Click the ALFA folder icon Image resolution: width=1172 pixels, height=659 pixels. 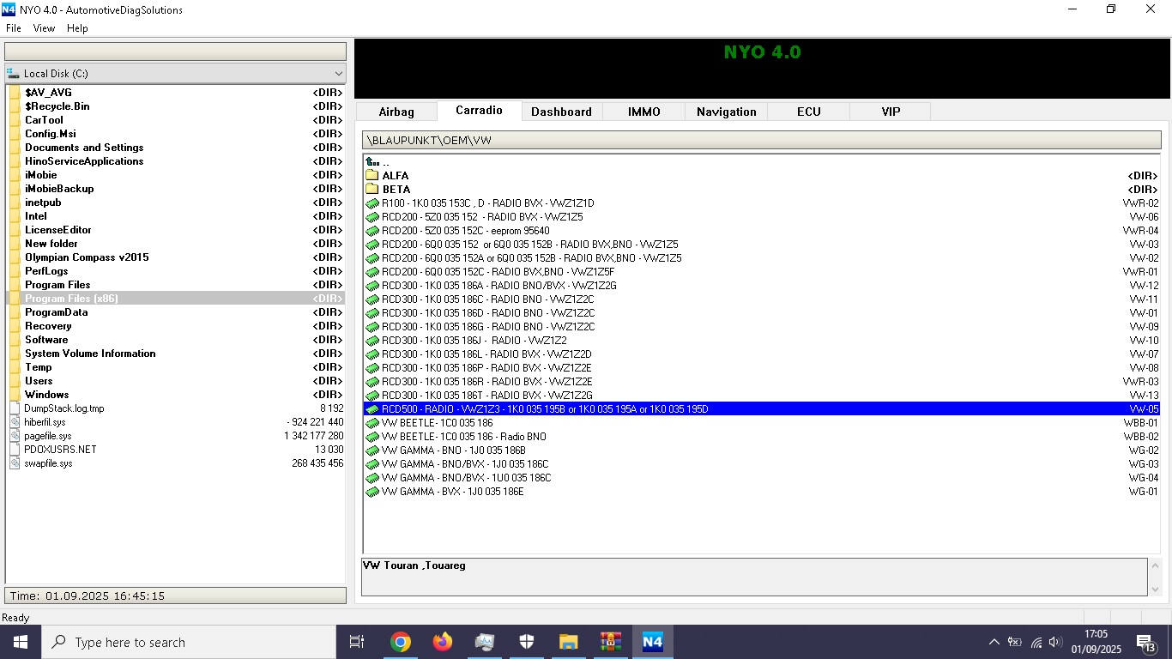pos(372,176)
